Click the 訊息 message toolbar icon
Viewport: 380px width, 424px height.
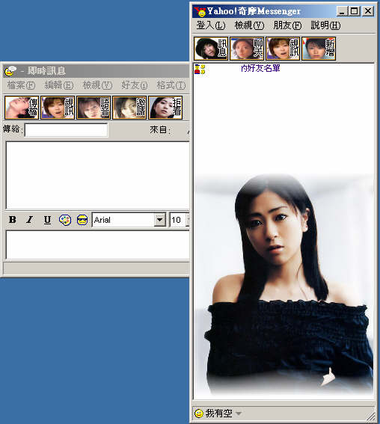pyautogui.click(x=211, y=49)
